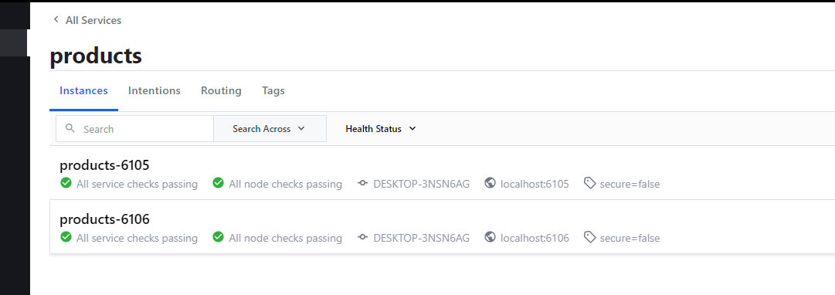This screenshot has width=835, height=295.
Task: Open the products-6105 instance
Action: point(442,174)
